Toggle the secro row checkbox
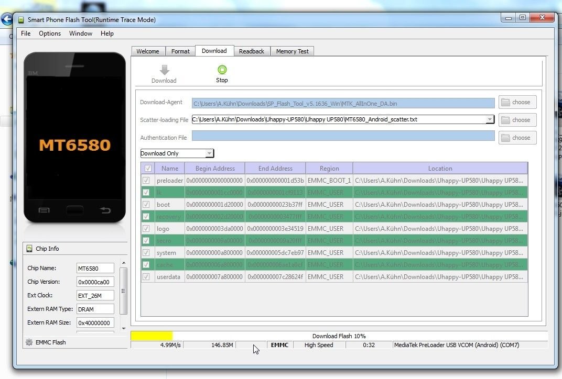 pos(146,240)
